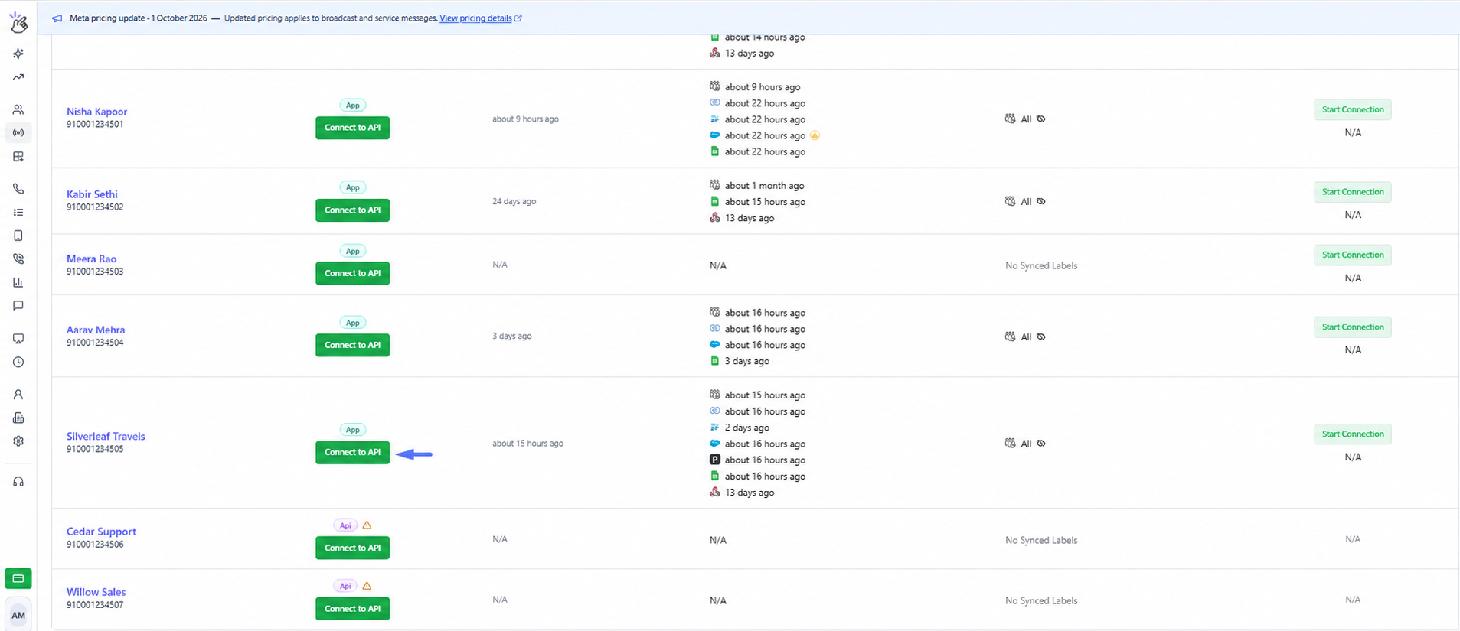This screenshot has width=1460, height=631.
Task: Toggle label sync icon in Silverleaf Travels' row
Action: (x=1041, y=443)
